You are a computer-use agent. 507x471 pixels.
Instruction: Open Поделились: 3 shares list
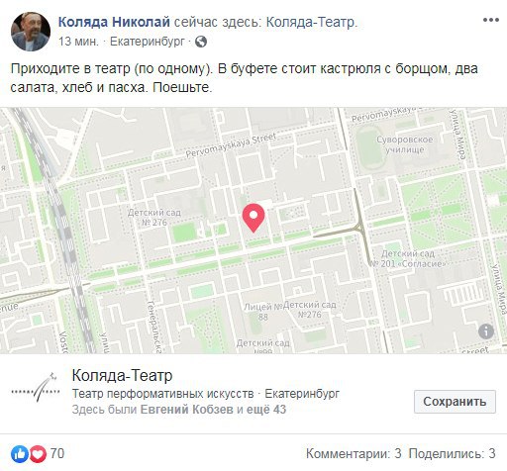(x=453, y=453)
